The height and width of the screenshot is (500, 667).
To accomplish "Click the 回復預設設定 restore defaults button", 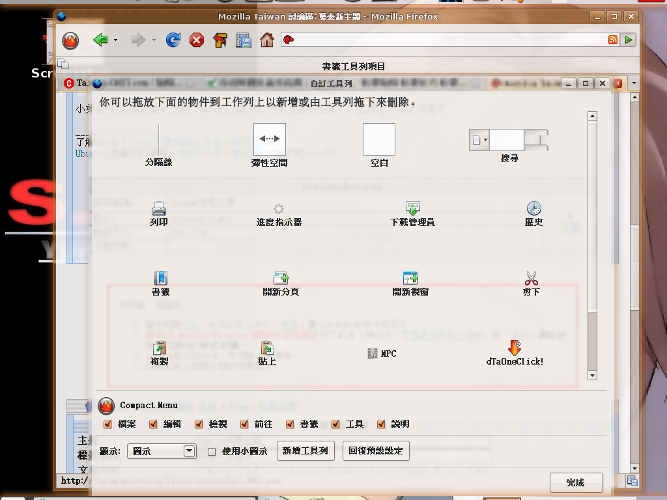I will [376, 451].
